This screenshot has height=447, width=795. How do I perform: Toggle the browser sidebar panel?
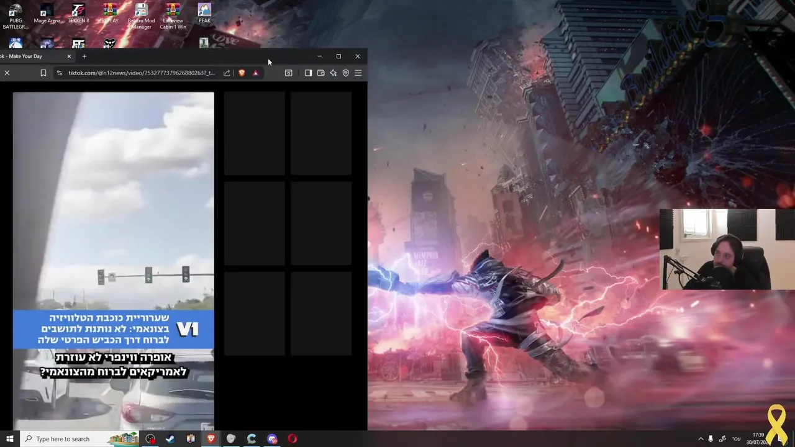coord(308,73)
